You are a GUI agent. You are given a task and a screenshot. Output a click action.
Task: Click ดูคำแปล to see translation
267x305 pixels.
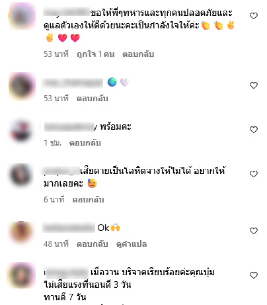[131, 244]
